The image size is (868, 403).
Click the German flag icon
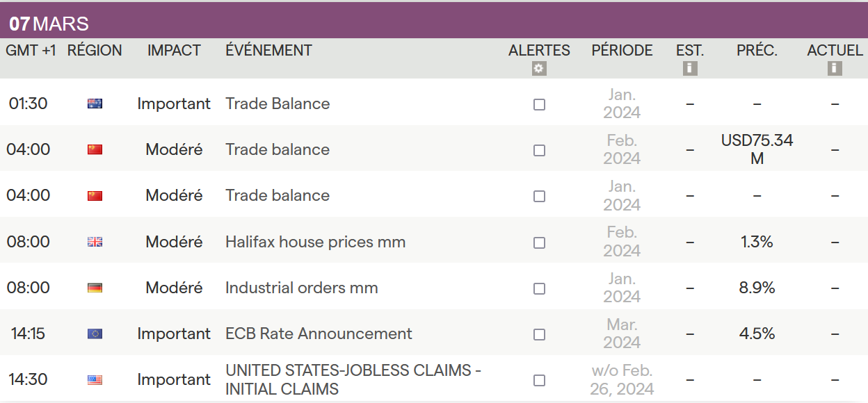click(x=95, y=288)
